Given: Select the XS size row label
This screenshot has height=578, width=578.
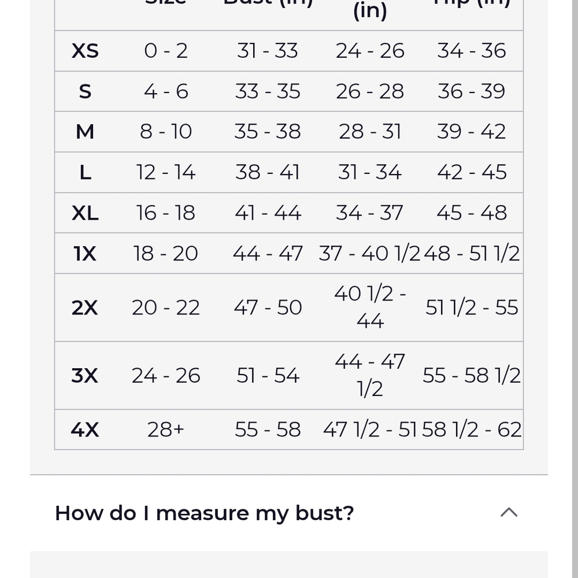Looking at the screenshot, I should [x=85, y=51].
